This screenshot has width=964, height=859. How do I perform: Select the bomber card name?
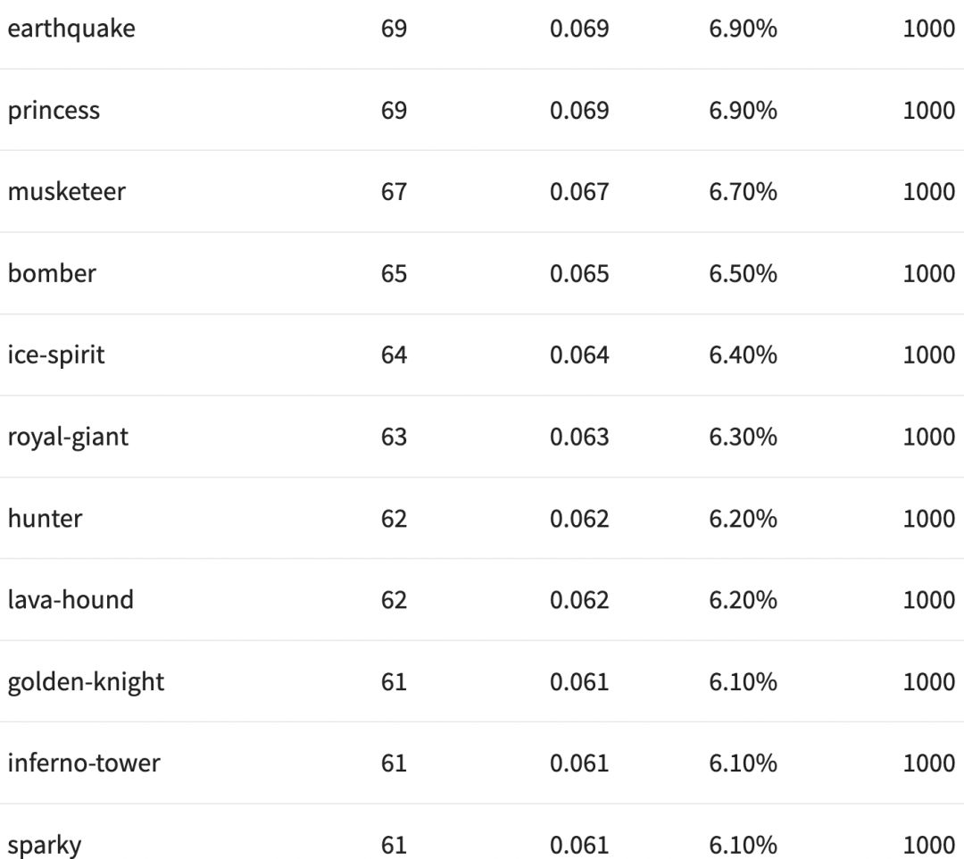(x=52, y=273)
